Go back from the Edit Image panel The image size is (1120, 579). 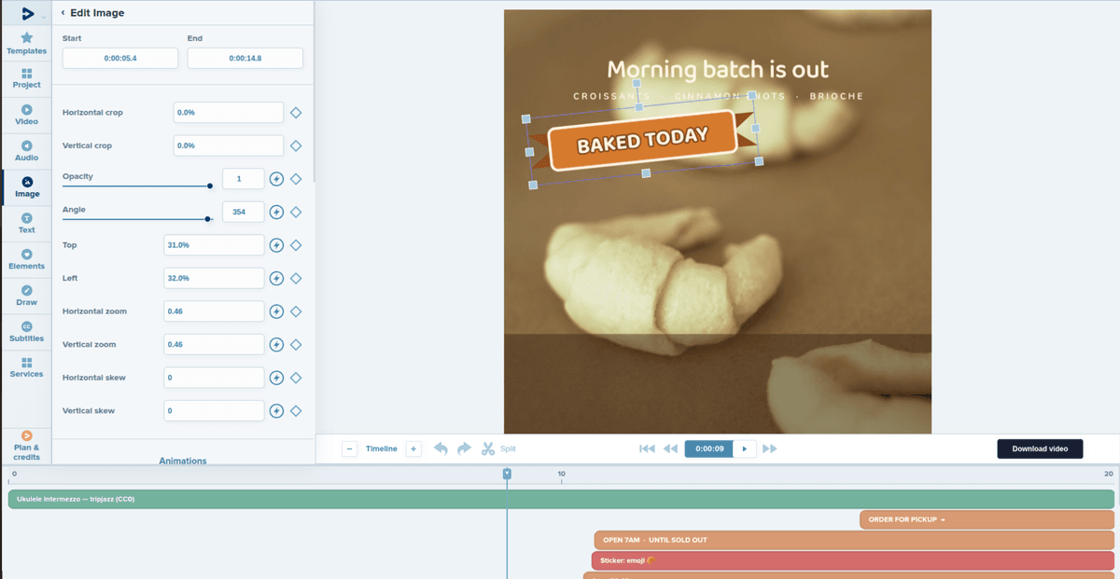pyautogui.click(x=63, y=13)
